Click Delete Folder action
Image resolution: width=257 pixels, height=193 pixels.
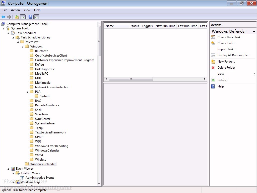226,68
